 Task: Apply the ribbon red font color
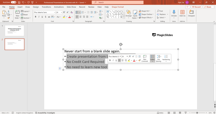[x=69, y=17]
